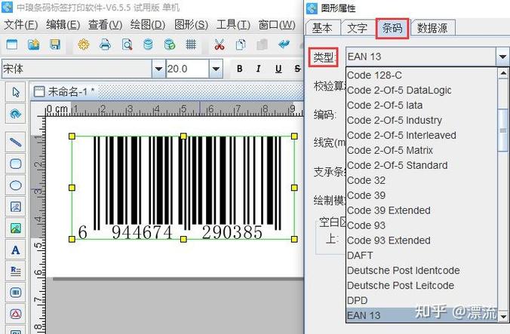Toggle strikethrough formatting button
The height and width of the screenshot is (334, 510).
297,69
